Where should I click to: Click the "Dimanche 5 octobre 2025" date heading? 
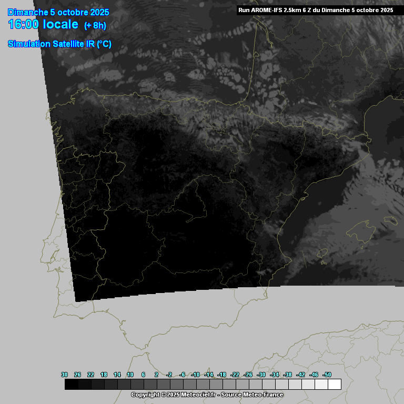click(58, 12)
